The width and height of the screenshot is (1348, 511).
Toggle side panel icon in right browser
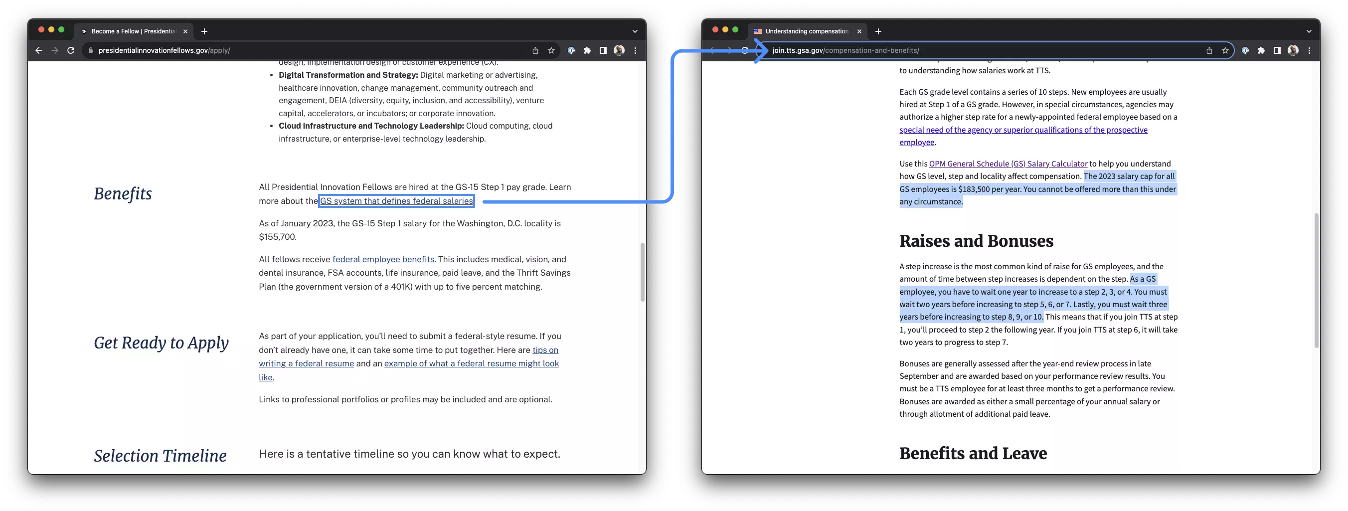(1277, 51)
